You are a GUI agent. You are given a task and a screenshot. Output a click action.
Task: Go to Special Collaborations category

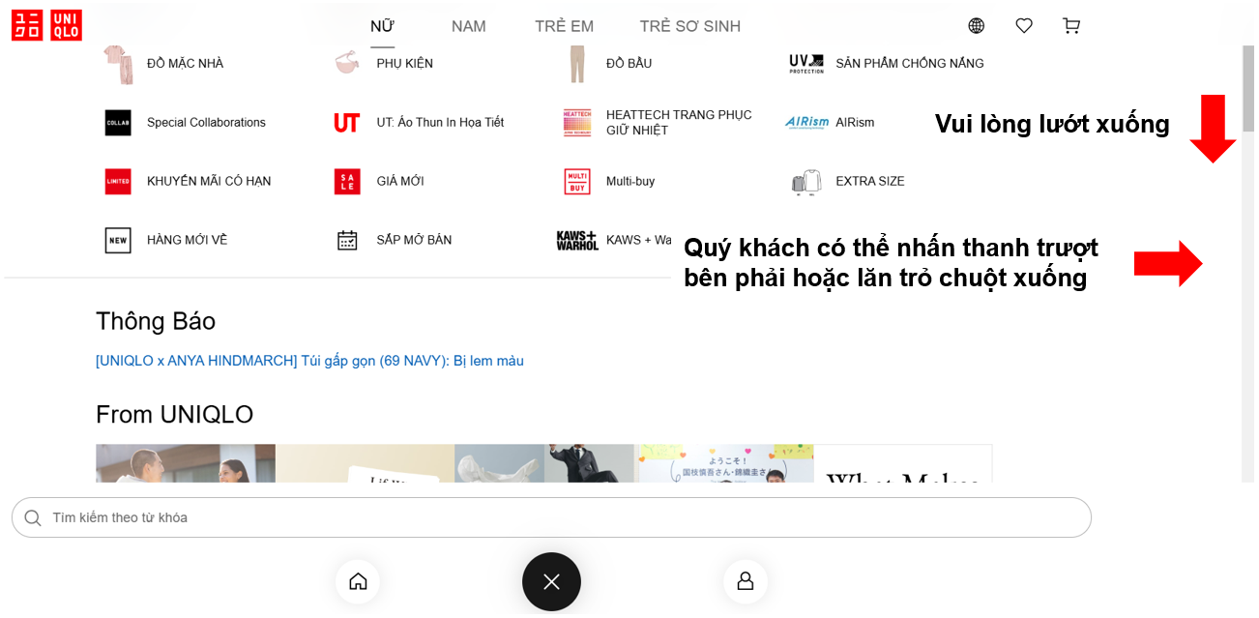[206, 123]
